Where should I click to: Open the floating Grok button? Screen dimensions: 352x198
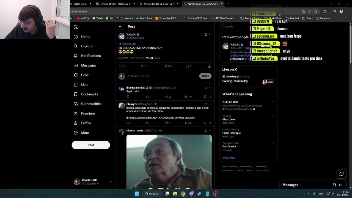pos(341,174)
